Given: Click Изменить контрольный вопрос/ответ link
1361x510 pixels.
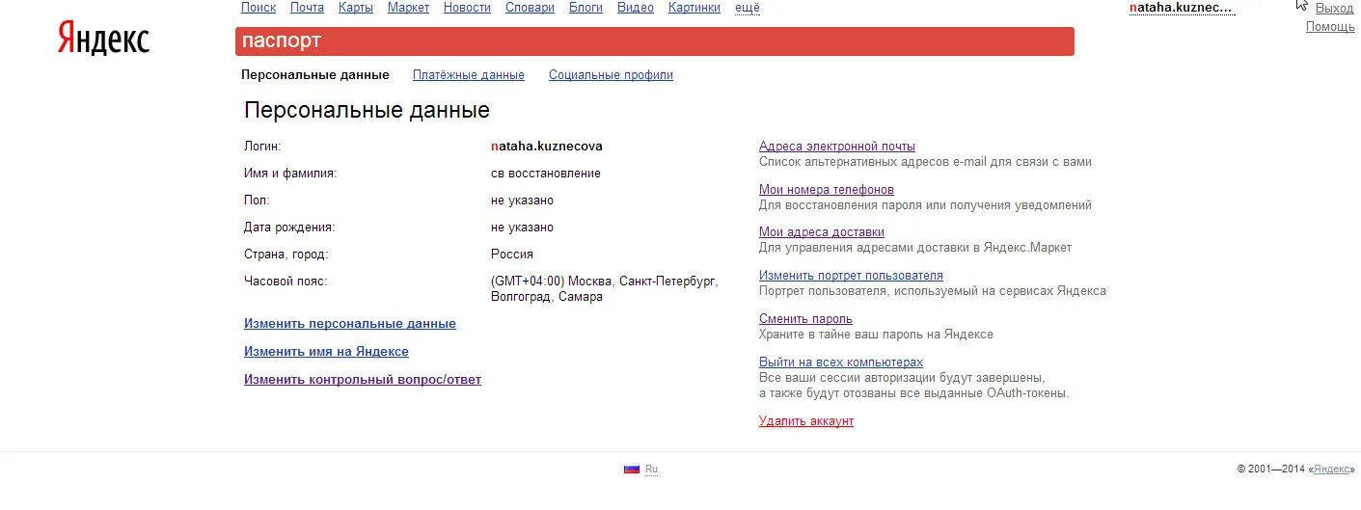Looking at the screenshot, I should click(x=363, y=380).
